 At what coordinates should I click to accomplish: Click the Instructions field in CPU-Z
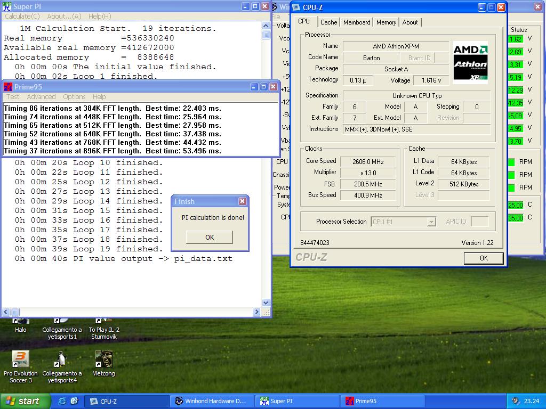click(x=417, y=129)
